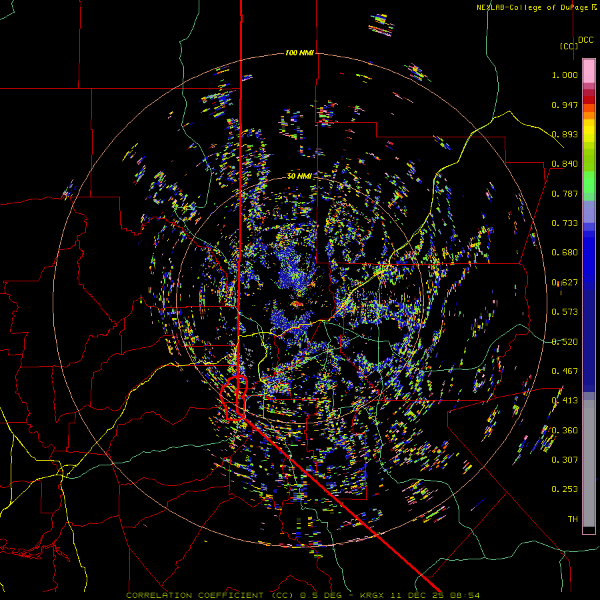Click the KRGX station identifier

click(371, 595)
